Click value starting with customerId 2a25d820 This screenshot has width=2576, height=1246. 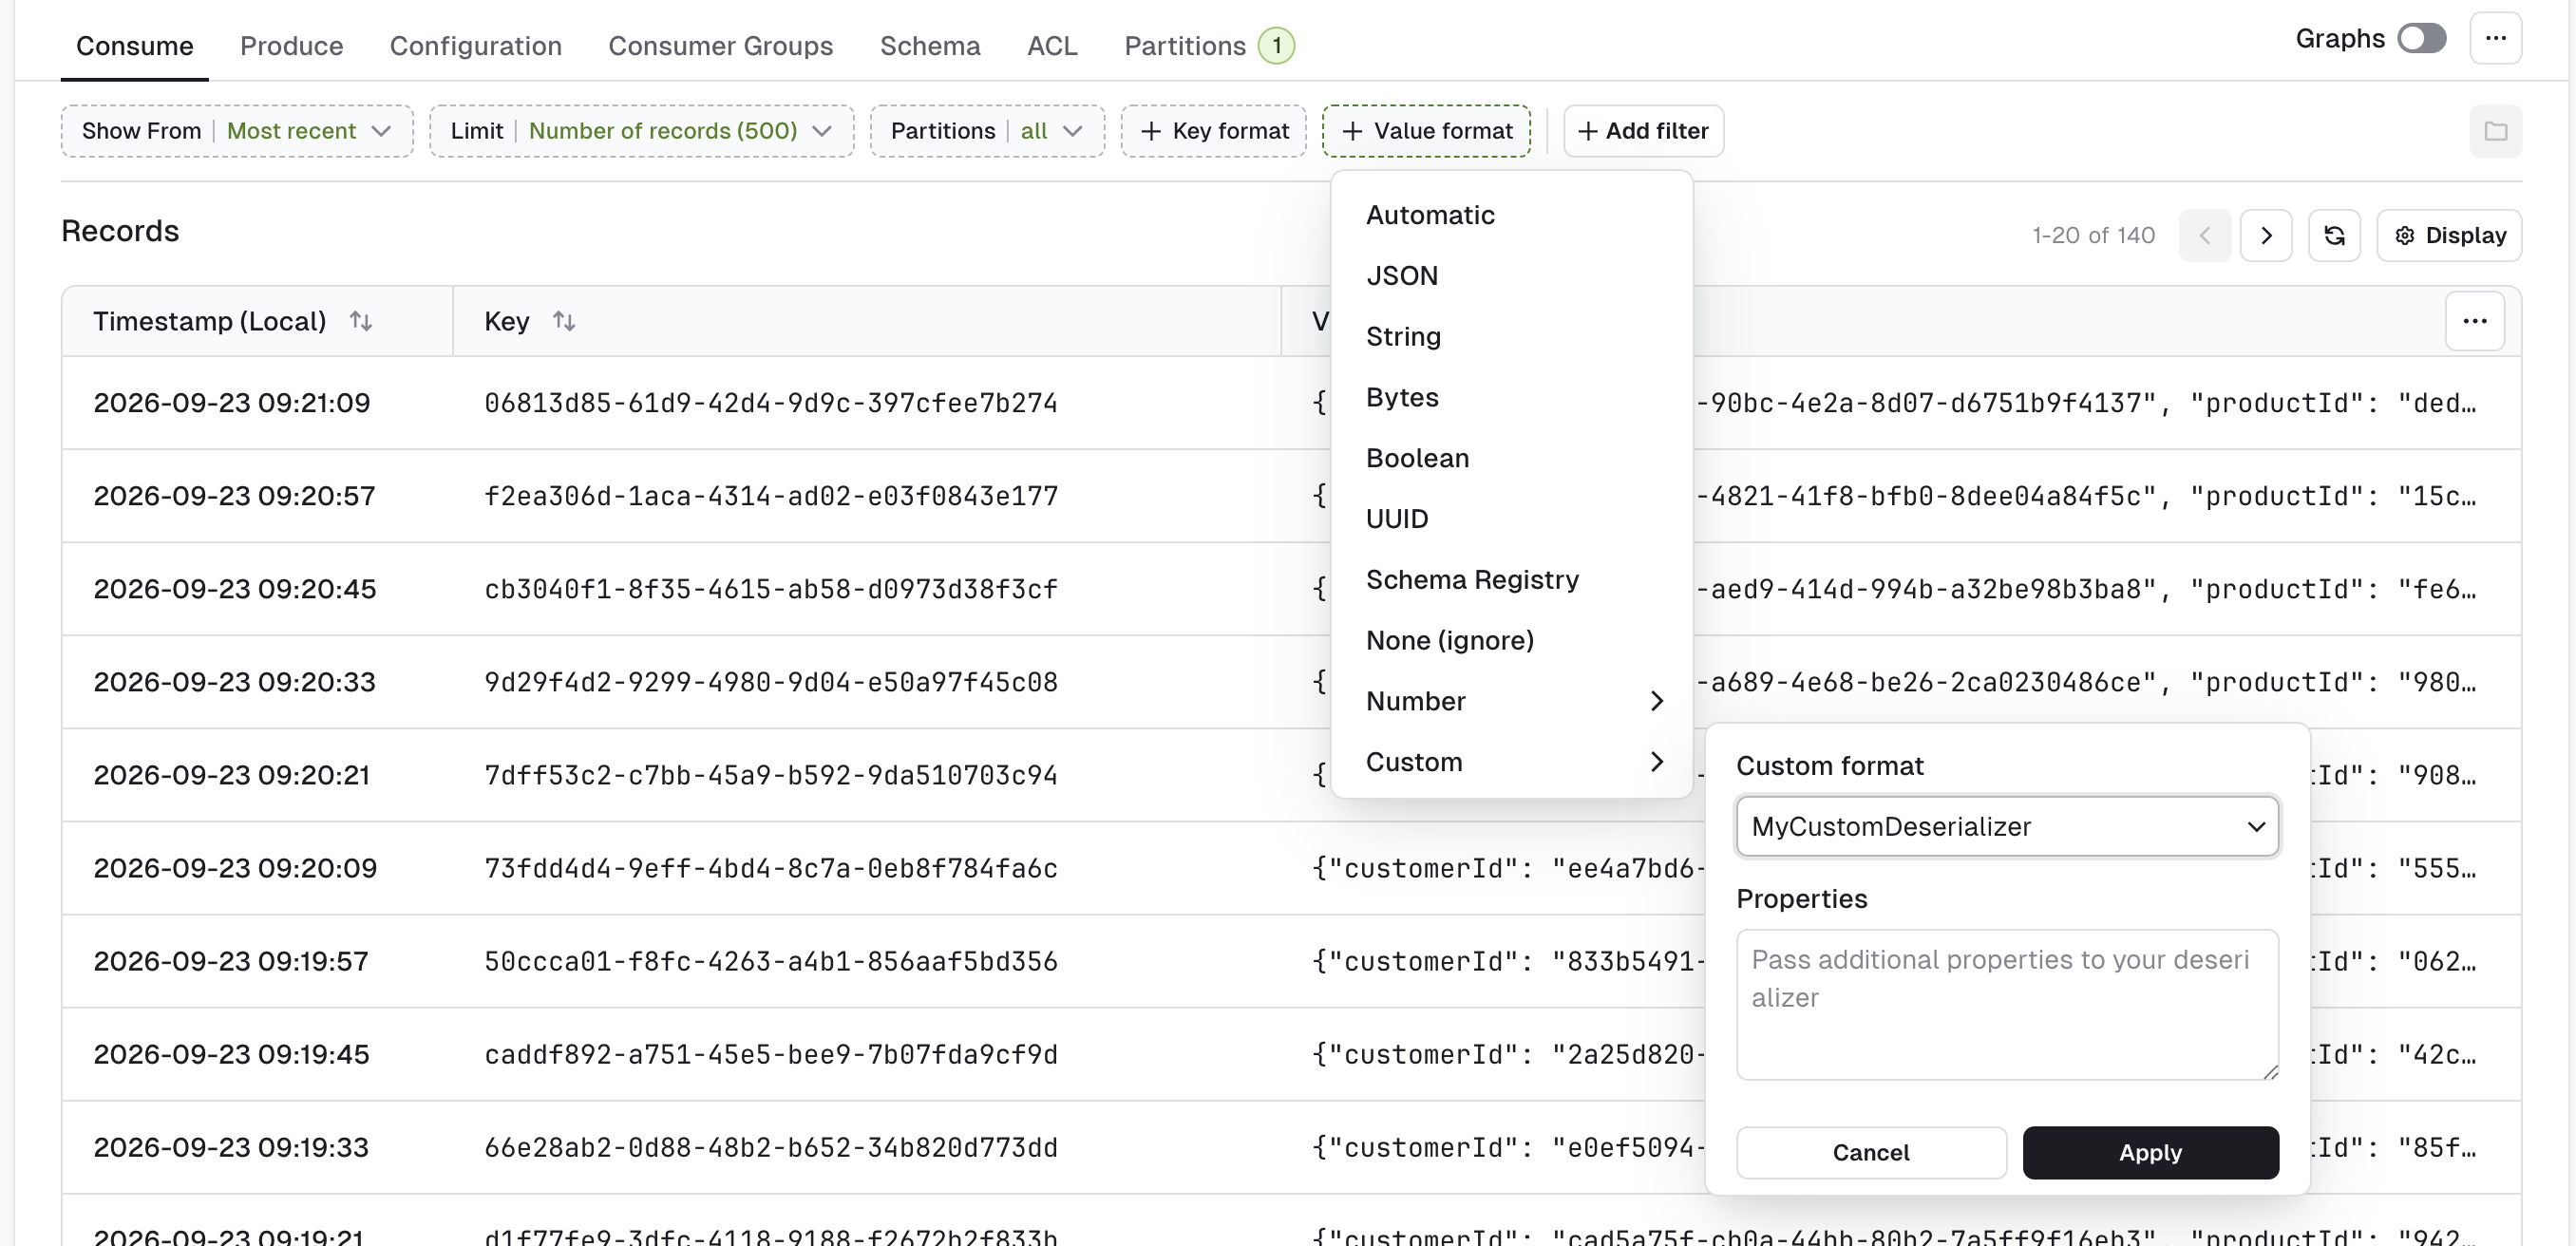click(1508, 1054)
